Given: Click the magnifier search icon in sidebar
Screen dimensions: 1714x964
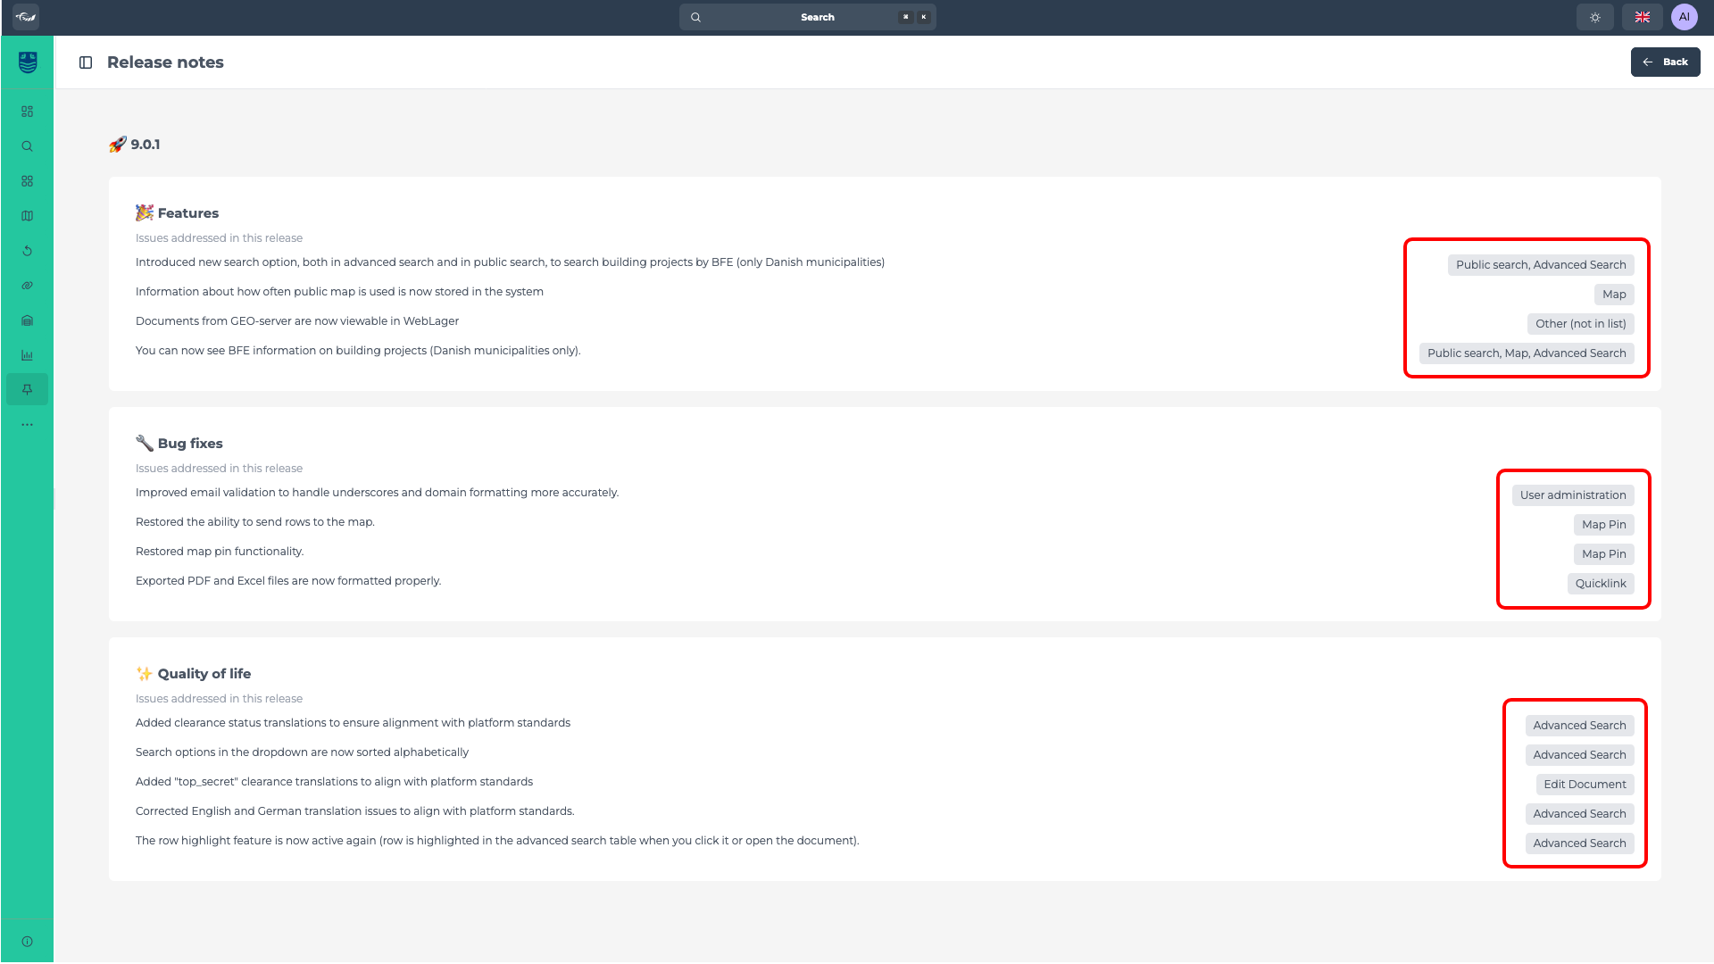Looking at the screenshot, I should pos(27,146).
